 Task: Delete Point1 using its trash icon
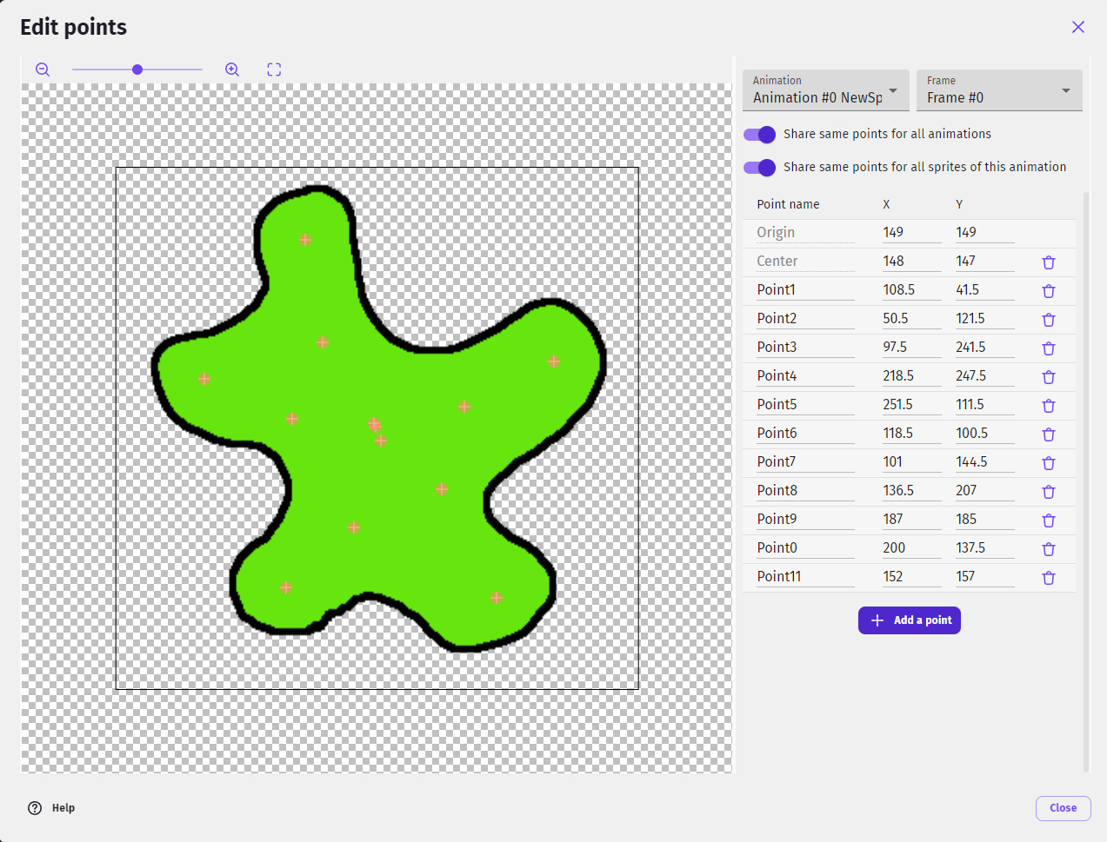click(1048, 291)
